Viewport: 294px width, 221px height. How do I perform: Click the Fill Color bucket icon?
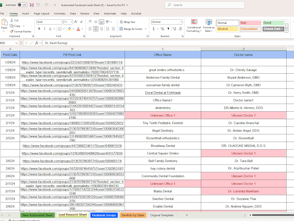[x=69, y=29]
